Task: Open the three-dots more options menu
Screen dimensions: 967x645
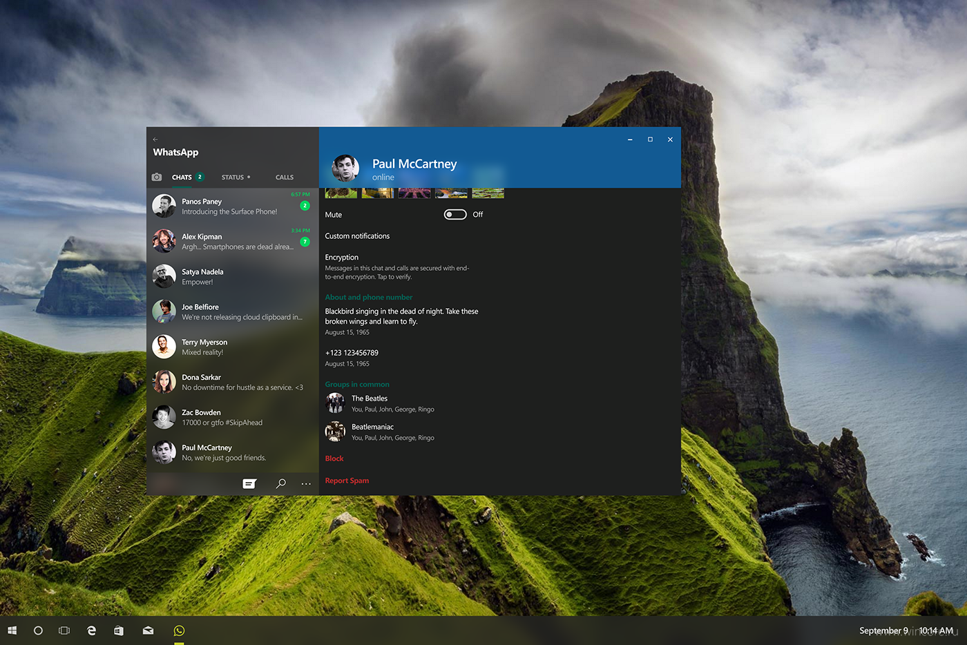Action: [306, 484]
